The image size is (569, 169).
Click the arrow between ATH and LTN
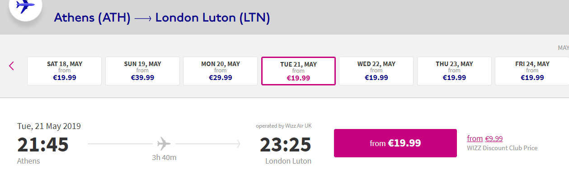tap(143, 18)
